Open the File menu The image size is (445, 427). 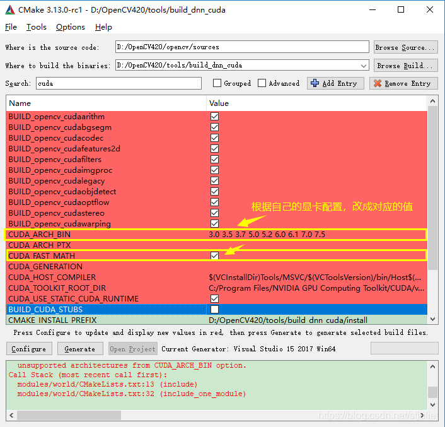[x=11, y=27]
